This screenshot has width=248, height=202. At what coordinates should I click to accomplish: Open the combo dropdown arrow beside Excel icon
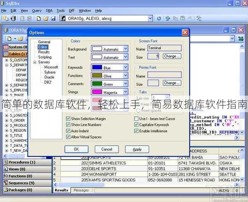(x=232, y=38)
